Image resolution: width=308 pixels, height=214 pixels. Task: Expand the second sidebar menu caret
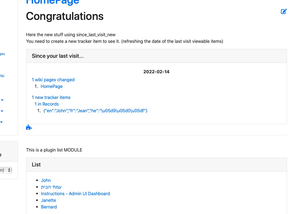pyautogui.click(x=2, y=111)
